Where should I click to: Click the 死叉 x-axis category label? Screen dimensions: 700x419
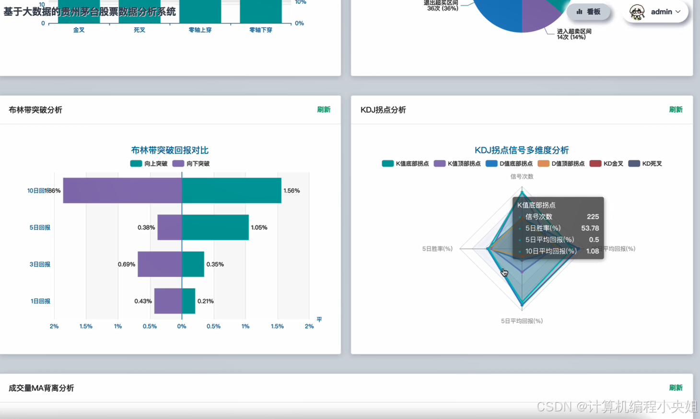click(140, 30)
